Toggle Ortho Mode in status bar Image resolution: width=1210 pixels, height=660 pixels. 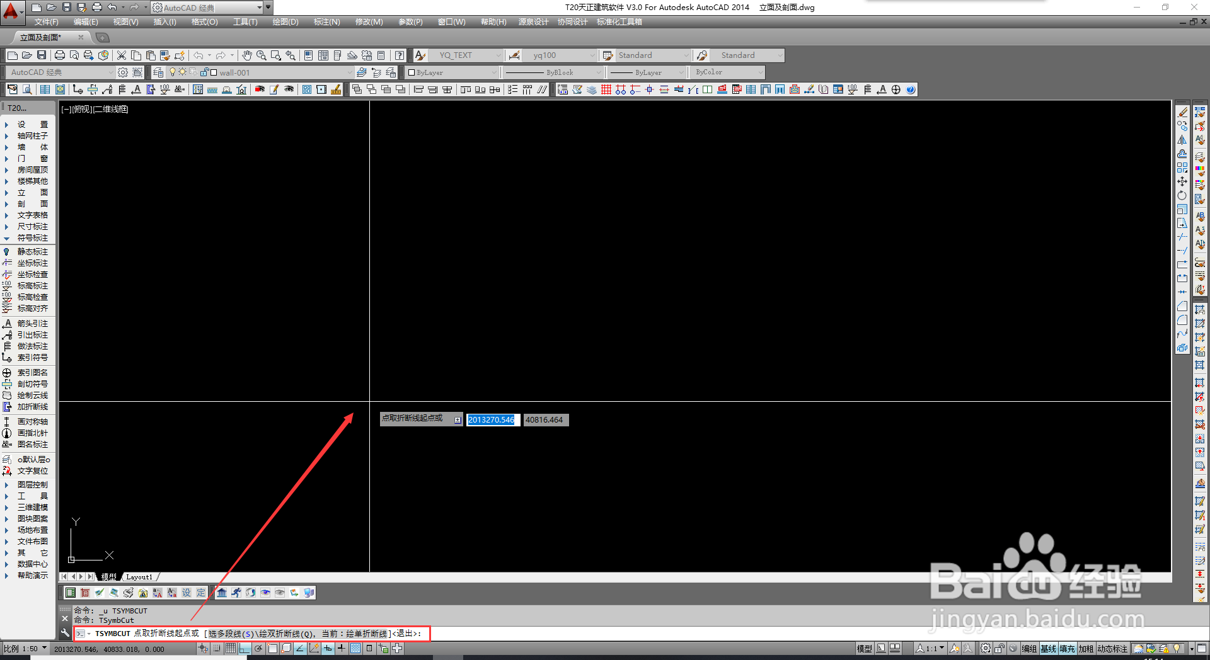point(245,648)
